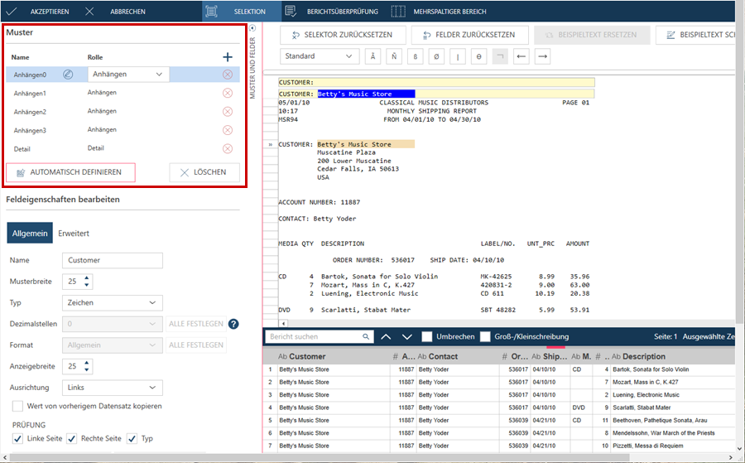This screenshot has height=463, width=745.
Task: Click the Automatisch Definieren button
Action: pyautogui.click(x=70, y=172)
